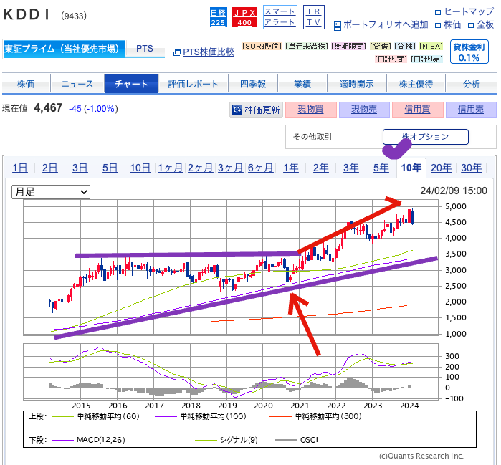The width and height of the screenshot is (501, 465).
Task: Select 東証プライム (当社優先市場) market tab
Action: [64, 49]
